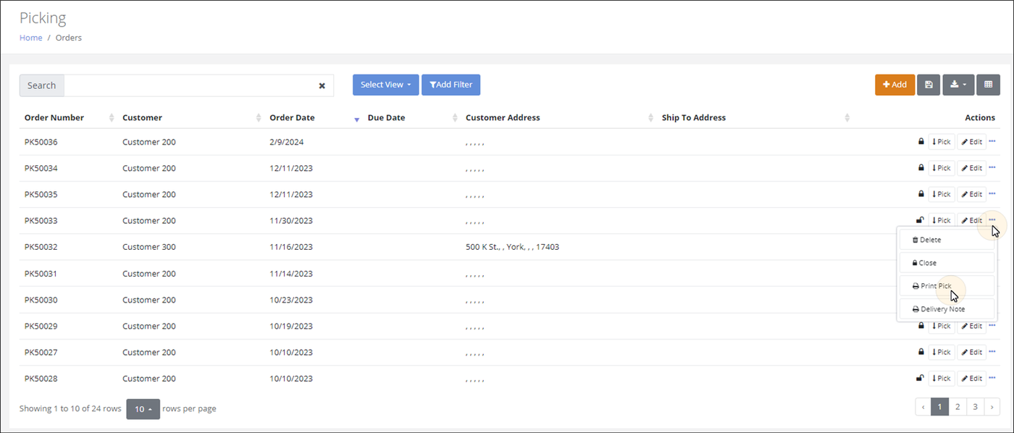Viewport: 1014px width, 433px height.
Task: Click the 11/16/2023 order date cell
Action: pos(291,247)
